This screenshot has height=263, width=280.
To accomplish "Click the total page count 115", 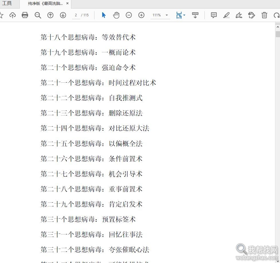I will (86, 15).
